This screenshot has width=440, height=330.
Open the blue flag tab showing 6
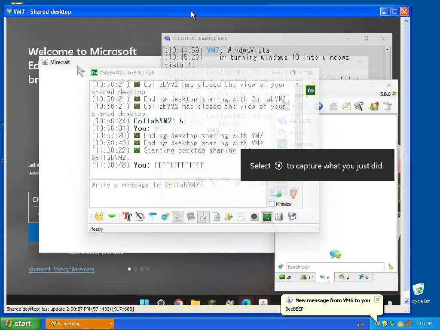[364, 277]
